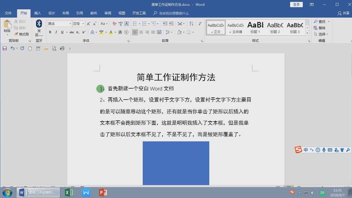The height and width of the screenshot is (198, 352).
Task: Toggle left alignment button
Action: 135,32
